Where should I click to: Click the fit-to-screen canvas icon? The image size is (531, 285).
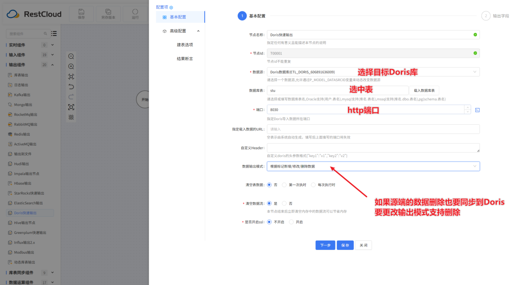(71, 77)
